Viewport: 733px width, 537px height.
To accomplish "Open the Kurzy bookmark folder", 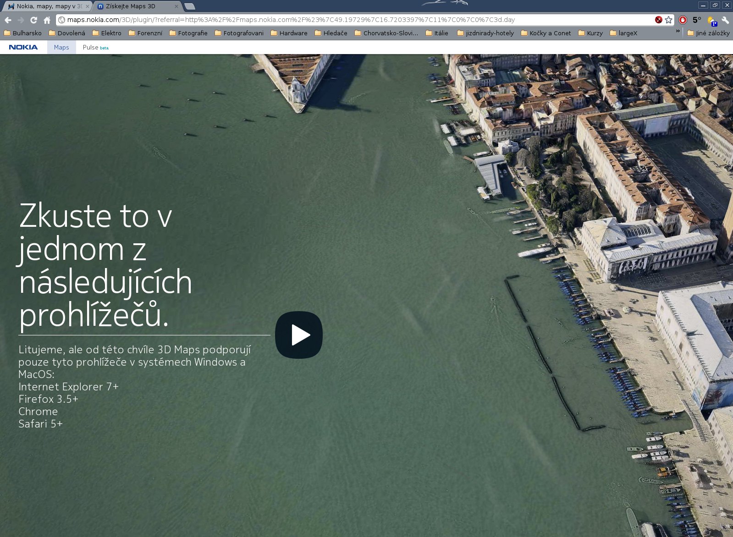I will tap(590, 33).
